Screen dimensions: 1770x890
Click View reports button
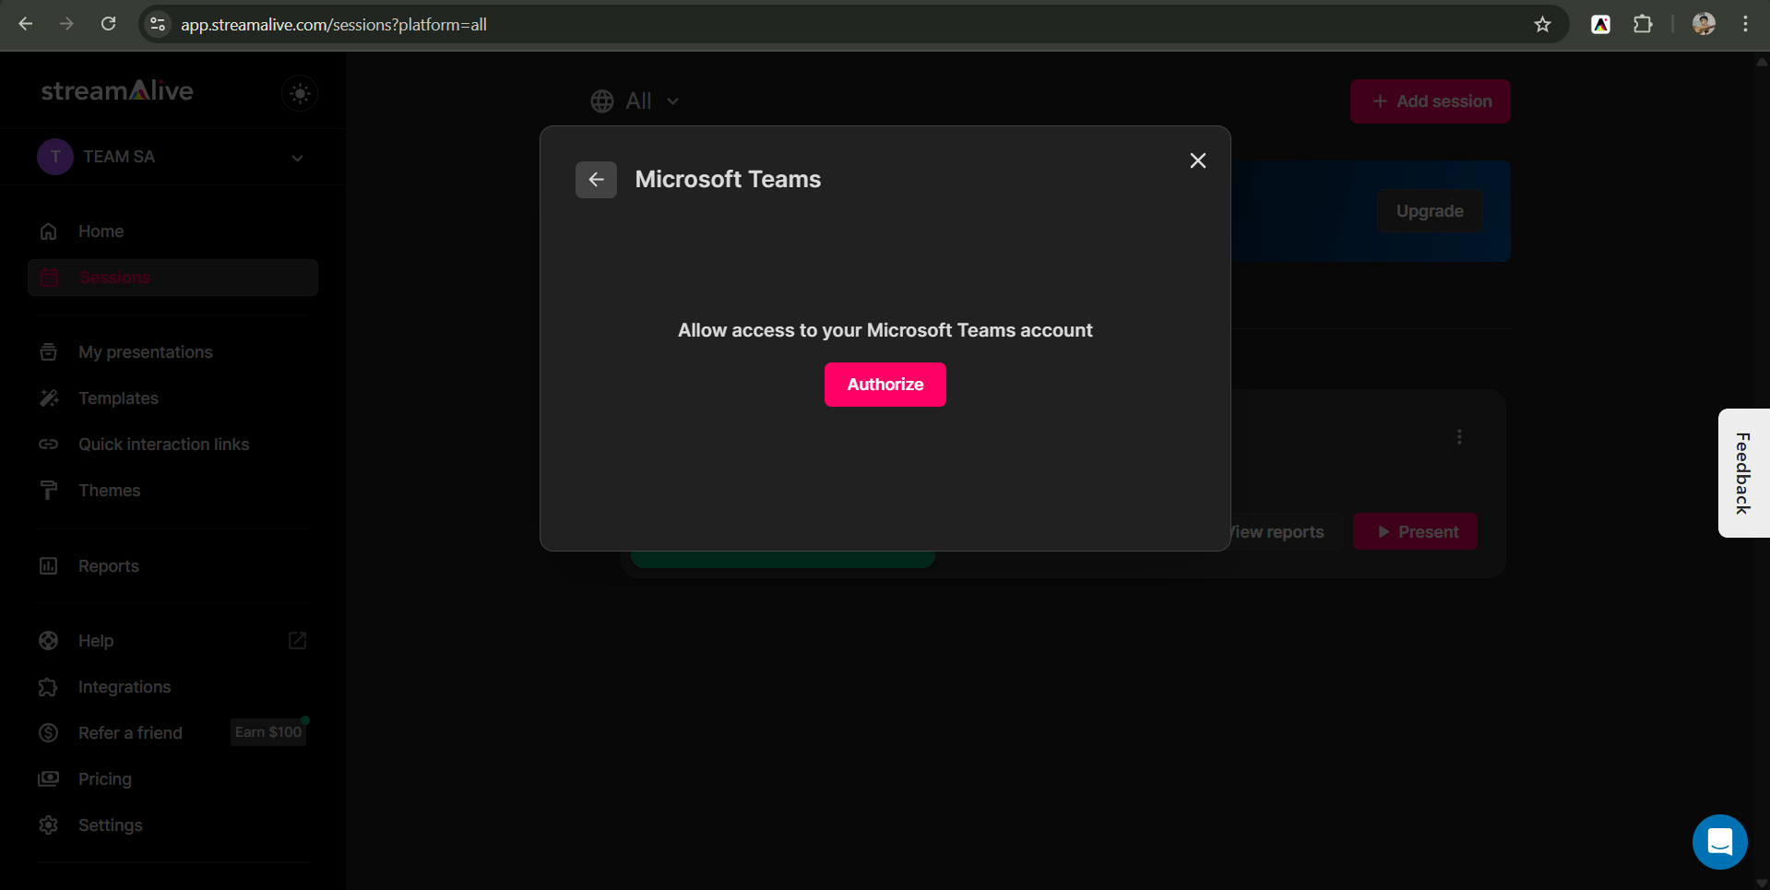pyautogui.click(x=1286, y=532)
